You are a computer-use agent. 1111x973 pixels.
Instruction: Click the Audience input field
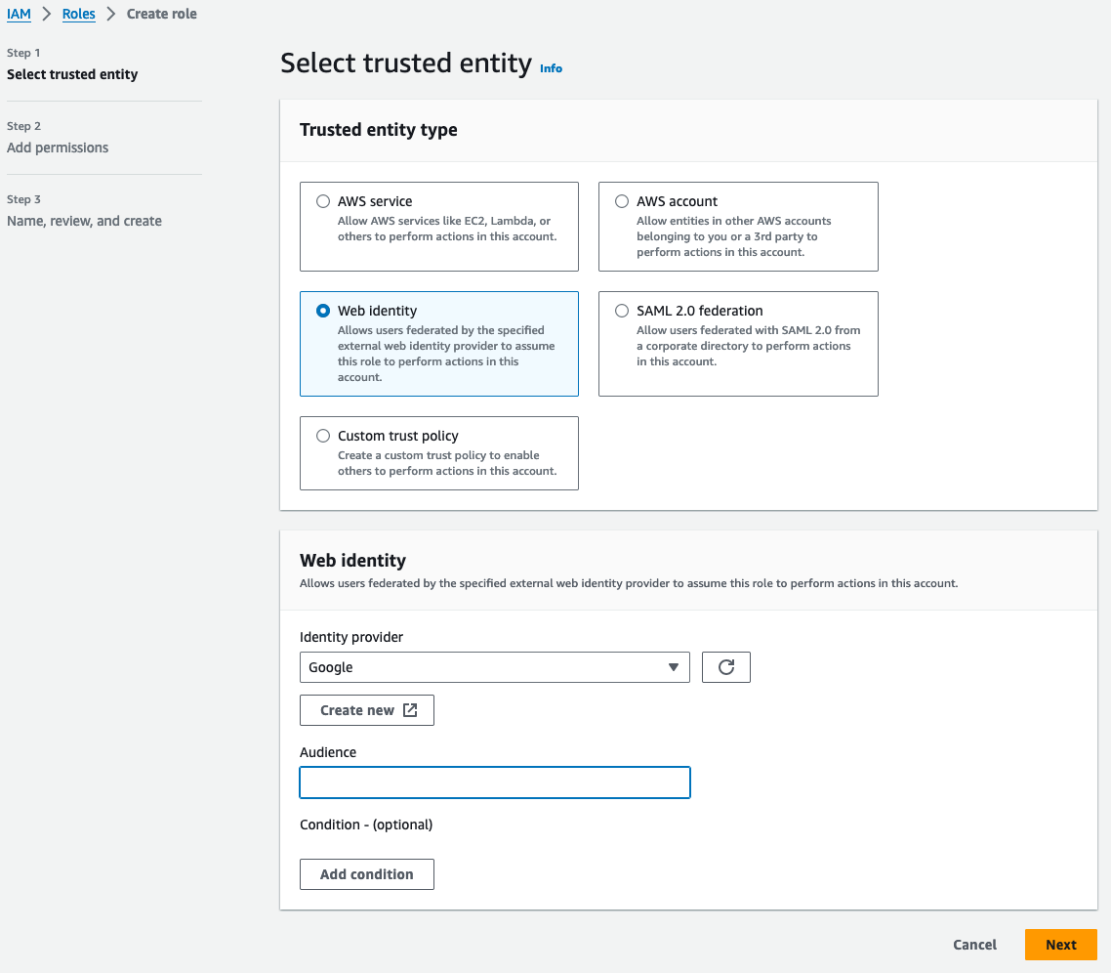494,782
